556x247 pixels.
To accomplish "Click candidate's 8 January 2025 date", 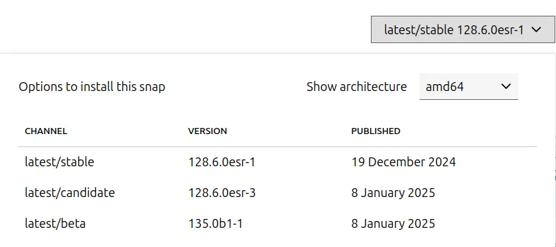I will coord(394,193).
